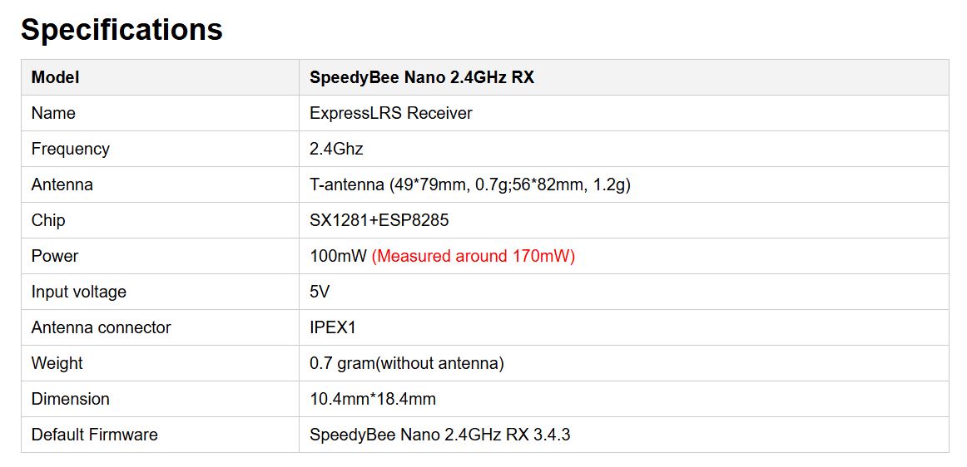Click the Default Firmware label
Viewport: 967px width, 467px height.
[x=94, y=435]
